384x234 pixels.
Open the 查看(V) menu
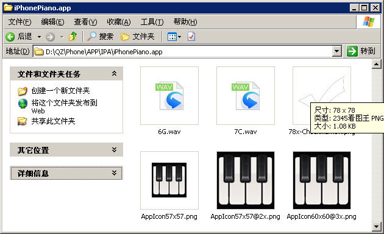point(85,22)
